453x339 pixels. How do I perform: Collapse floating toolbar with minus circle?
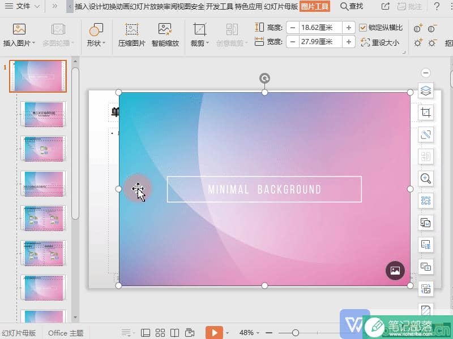coord(426,73)
